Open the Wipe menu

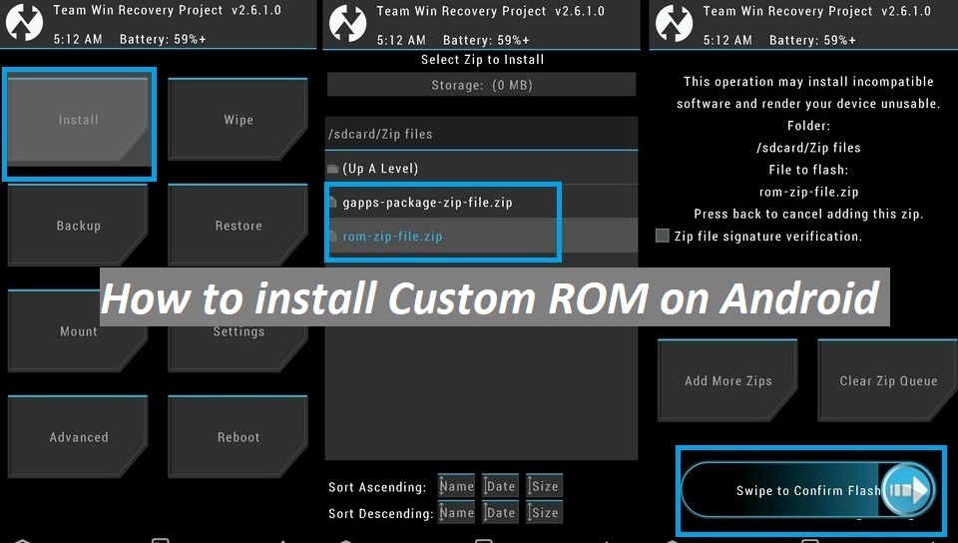pyautogui.click(x=238, y=120)
